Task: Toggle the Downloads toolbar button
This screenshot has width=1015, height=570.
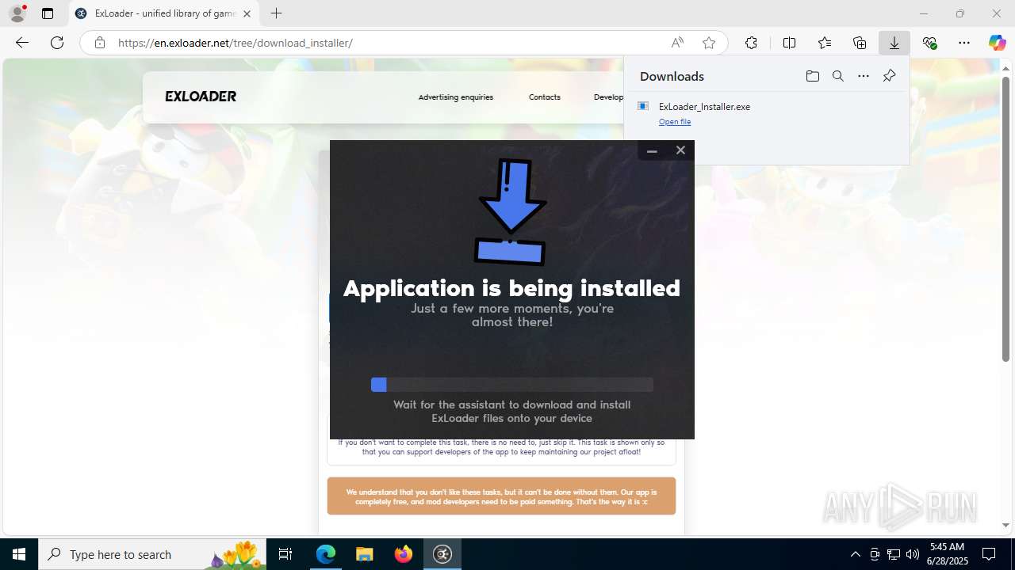Action: tap(894, 43)
